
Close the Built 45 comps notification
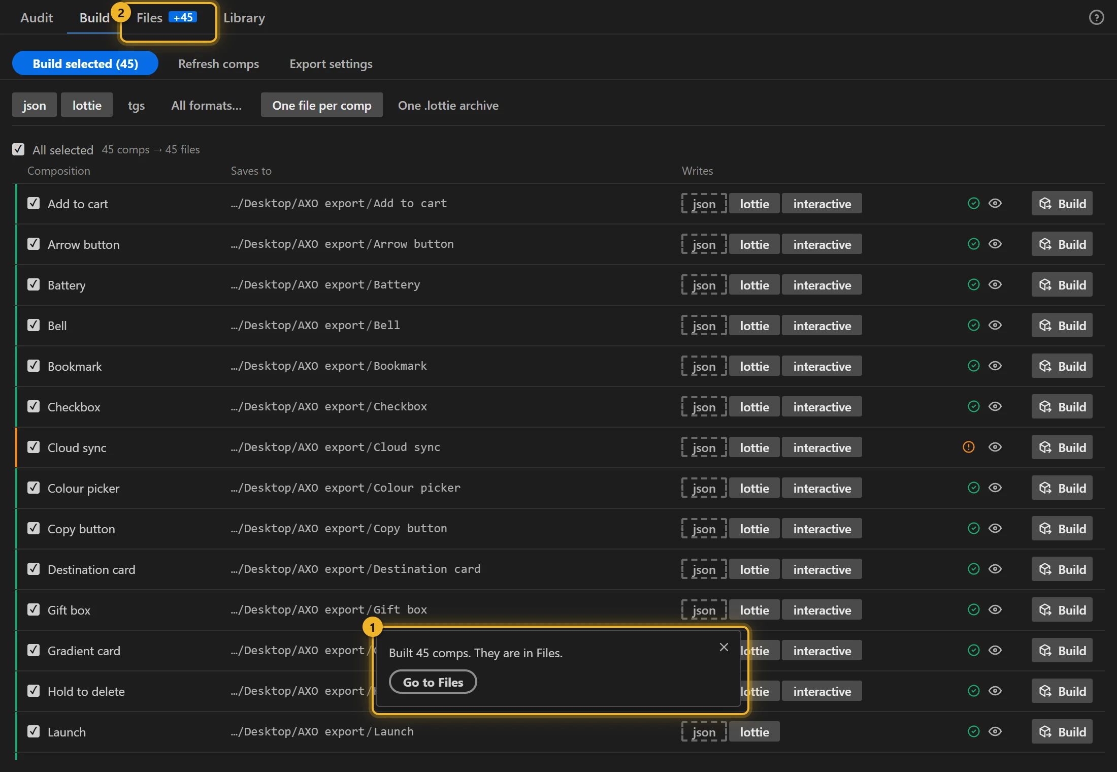724,647
